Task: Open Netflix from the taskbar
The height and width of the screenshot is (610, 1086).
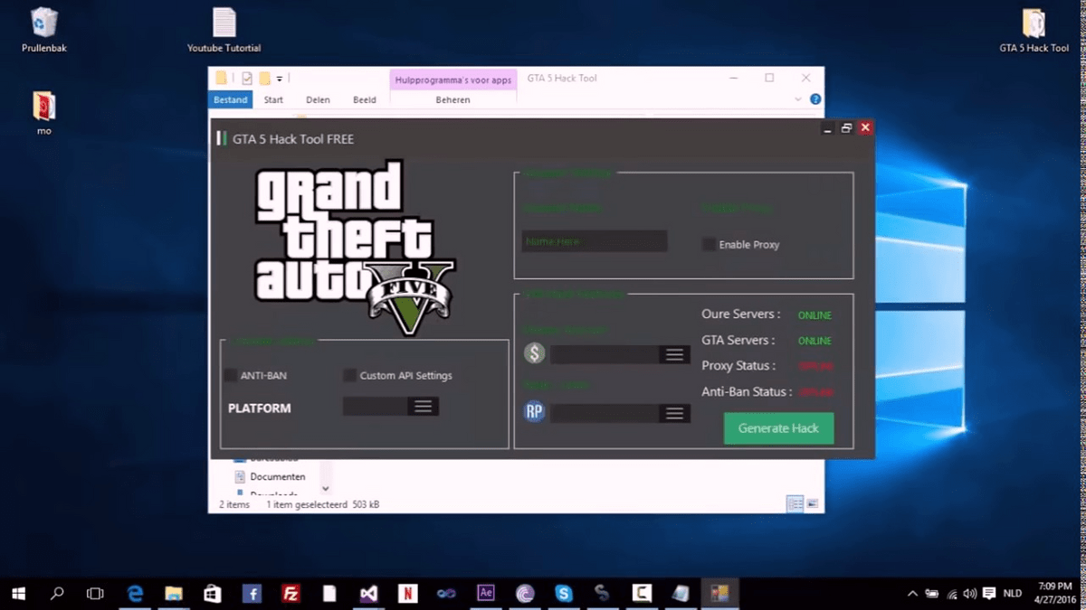Action: tap(407, 594)
